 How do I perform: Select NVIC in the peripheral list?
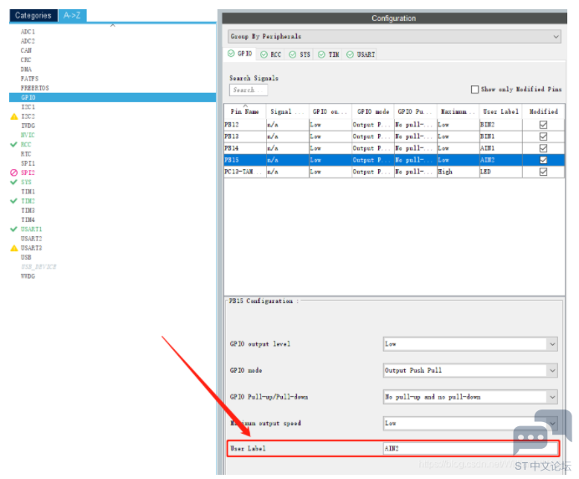(28, 135)
